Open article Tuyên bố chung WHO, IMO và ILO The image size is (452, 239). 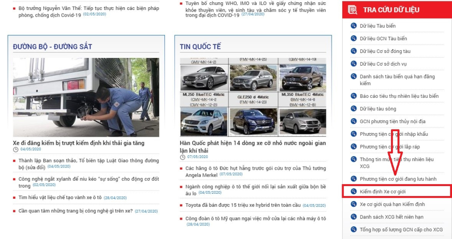click(x=255, y=9)
